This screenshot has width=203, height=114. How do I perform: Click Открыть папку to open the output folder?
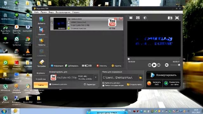click(134, 85)
